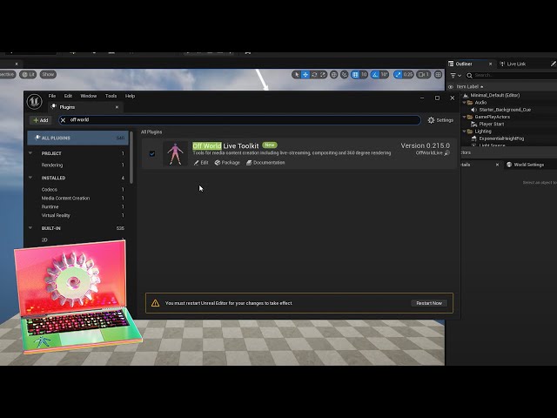Open camera speed setting
557x418 pixels.
424,75
